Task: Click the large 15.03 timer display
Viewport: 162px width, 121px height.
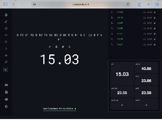Action: pyautogui.click(x=59, y=59)
